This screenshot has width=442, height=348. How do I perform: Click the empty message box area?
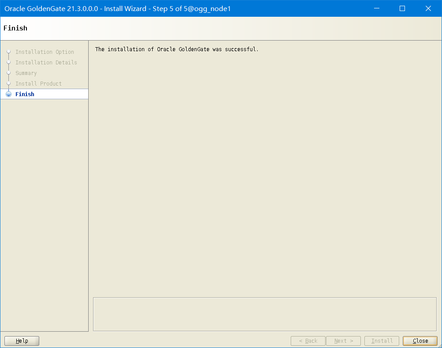tap(265, 314)
